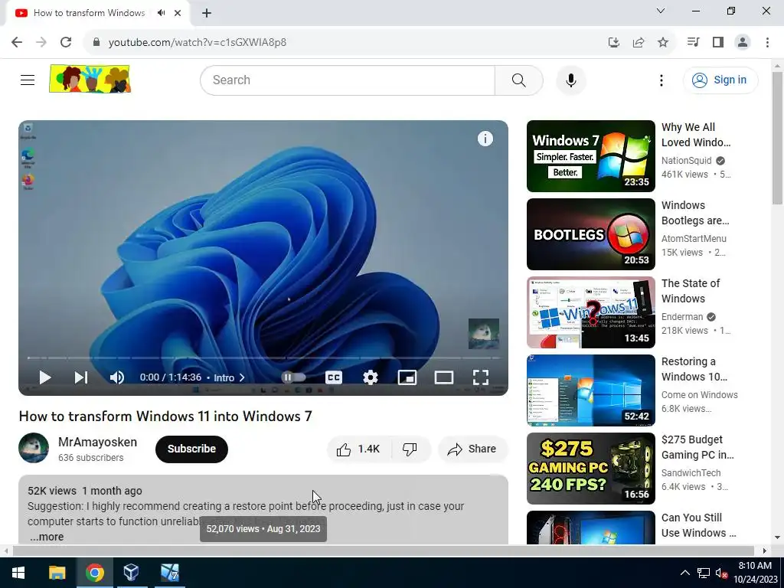This screenshot has width=784, height=588.
Task: Expand the Intro chapter chevron
Action: pyautogui.click(x=242, y=377)
